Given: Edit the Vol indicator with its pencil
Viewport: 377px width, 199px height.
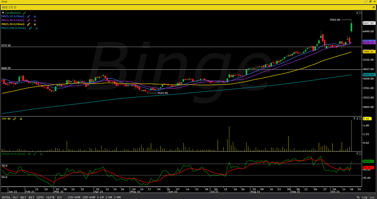Looking at the screenshot, I should [x=15, y=119].
